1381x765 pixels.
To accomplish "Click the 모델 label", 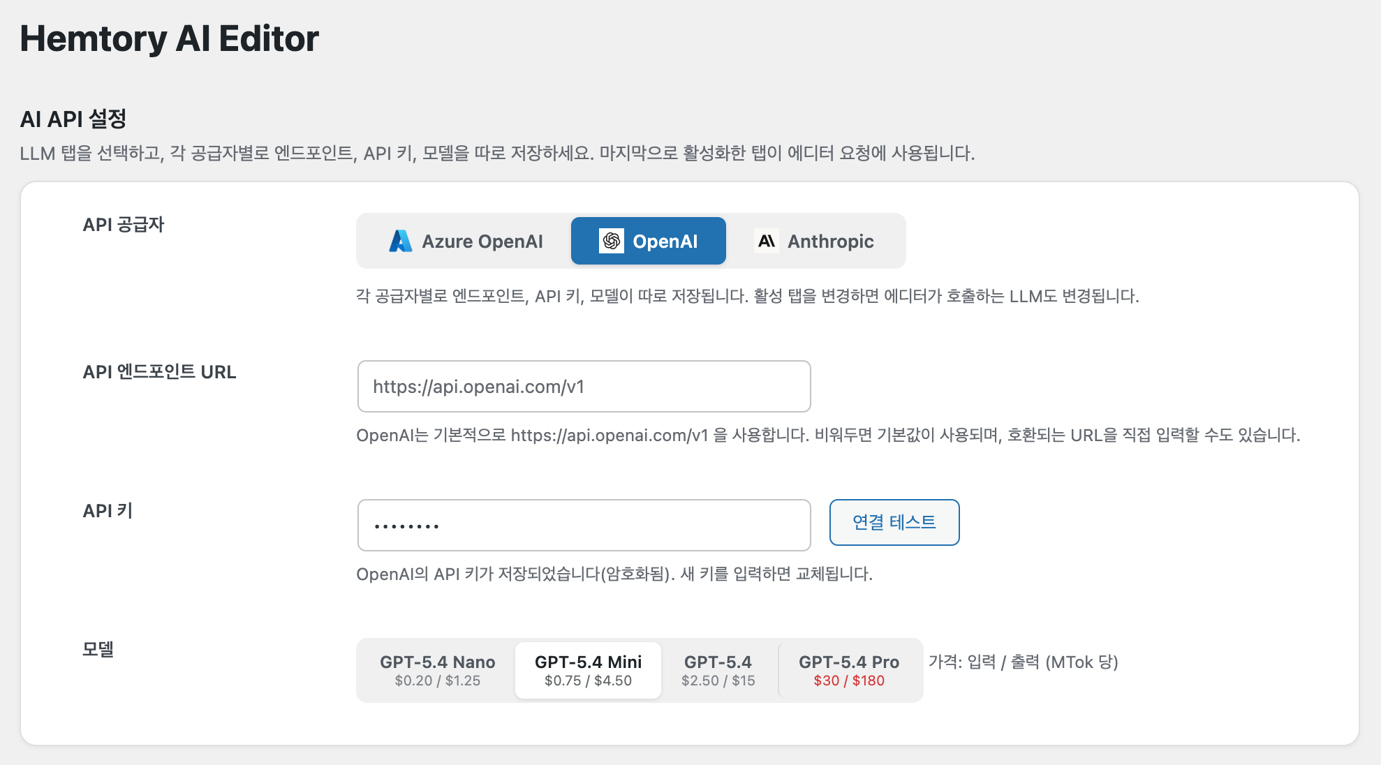I will (x=98, y=649).
